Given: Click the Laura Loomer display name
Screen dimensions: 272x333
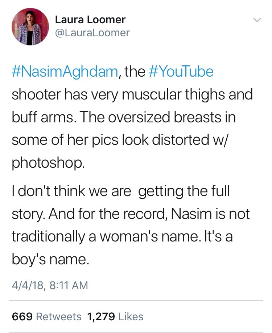Looking at the screenshot, I should coord(90,20).
